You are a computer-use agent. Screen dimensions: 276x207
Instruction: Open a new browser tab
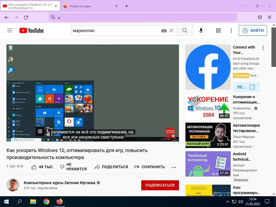[x=127, y=6]
